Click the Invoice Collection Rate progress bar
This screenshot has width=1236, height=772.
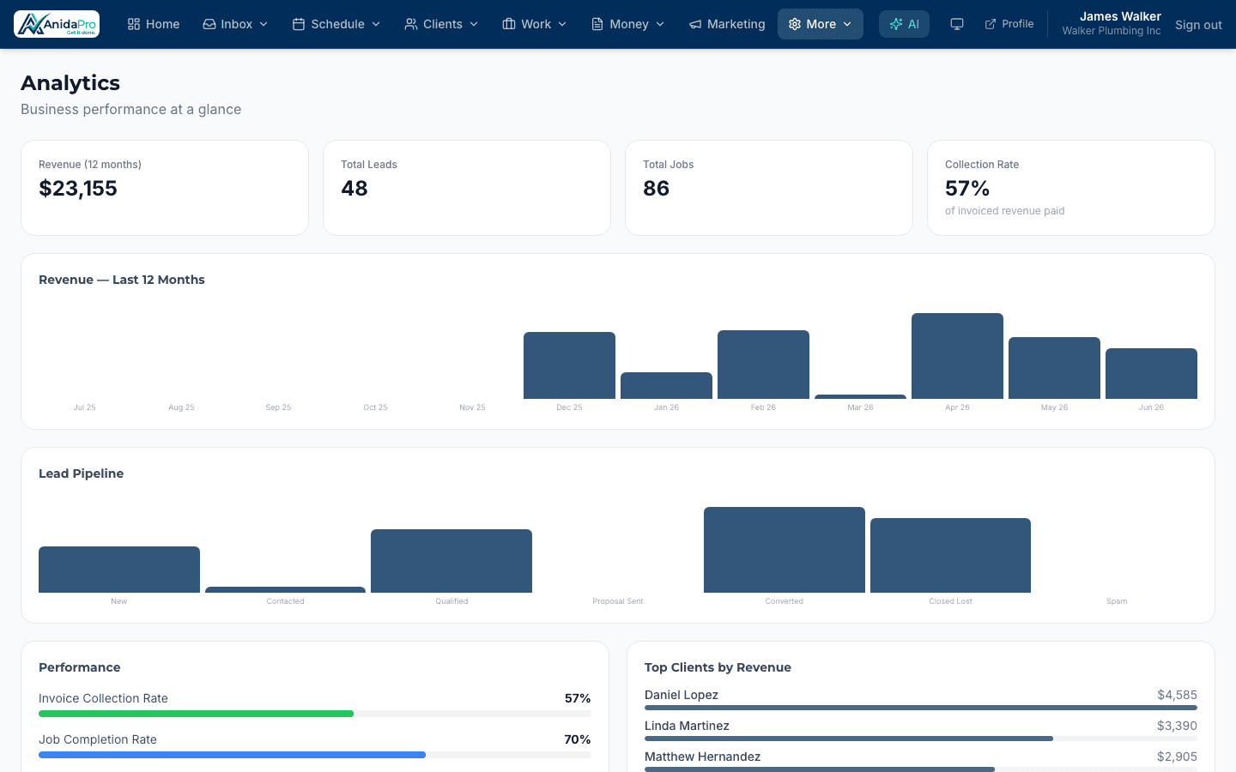pyautogui.click(x=315, y=714)
